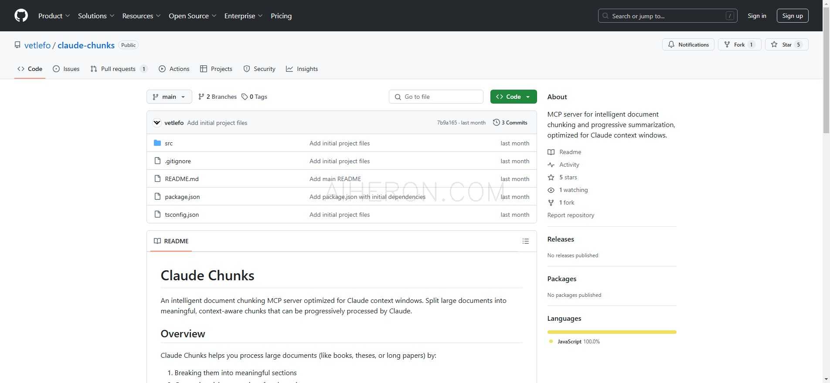The width and height of the screenshot is (830, 383).
Task: Click the Star icon button
Action: click(774, 44)
